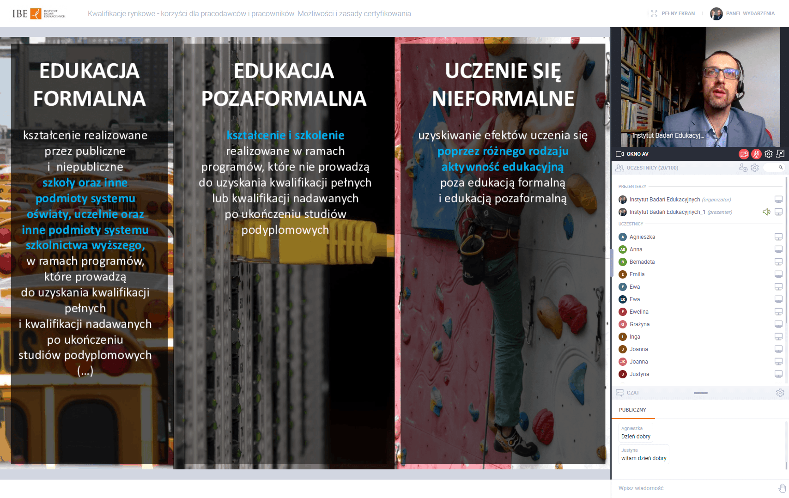Click the Okno AV panel header

637,154
